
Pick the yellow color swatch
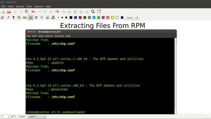[x=112, y=18]
